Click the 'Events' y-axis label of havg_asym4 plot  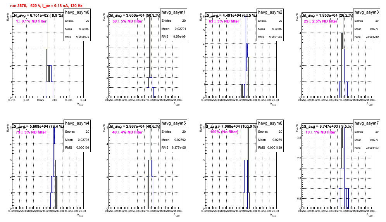(7, 128)
